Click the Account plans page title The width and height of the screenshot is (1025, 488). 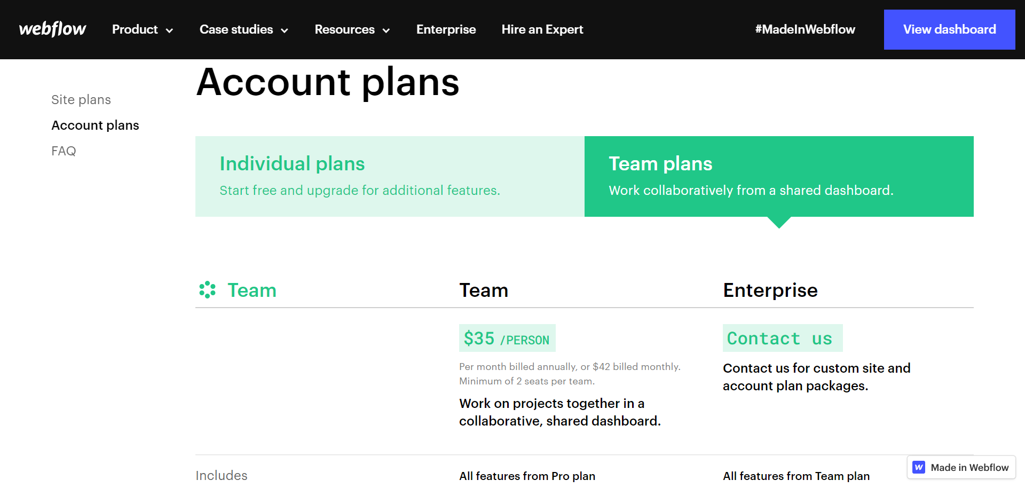pyautogui.click(x=328, y=82)
